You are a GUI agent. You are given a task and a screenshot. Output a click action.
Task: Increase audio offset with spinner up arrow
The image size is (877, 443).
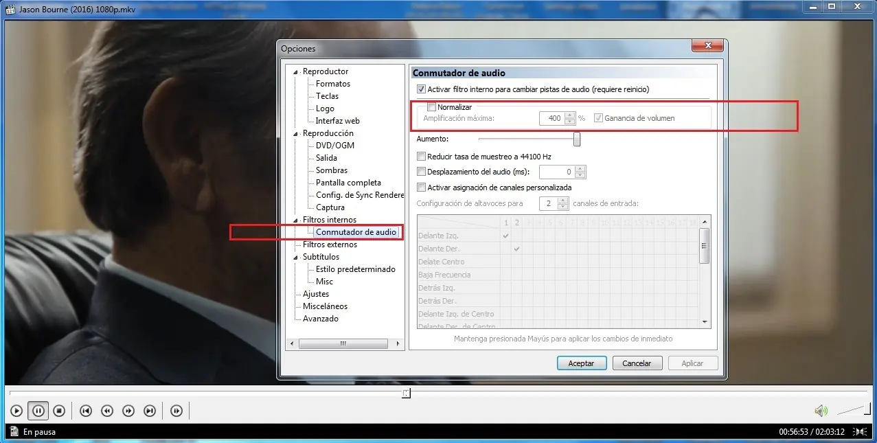coord(580,168)
